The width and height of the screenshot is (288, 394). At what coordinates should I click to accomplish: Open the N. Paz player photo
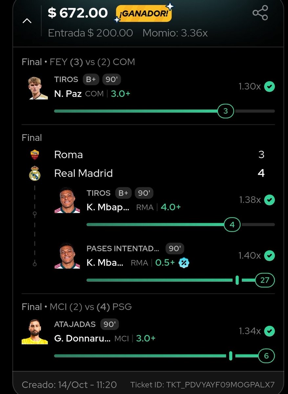[x=38, y=88]
